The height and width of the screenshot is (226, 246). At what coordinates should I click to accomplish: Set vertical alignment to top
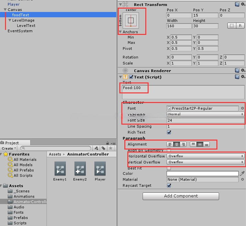[193, 144]
